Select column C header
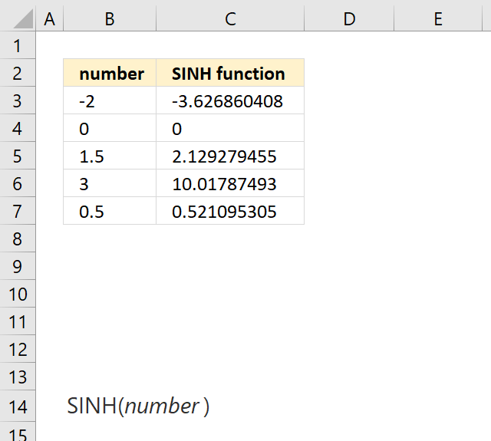The width and height of the screenshot is (491, 441). pos(230,18)
